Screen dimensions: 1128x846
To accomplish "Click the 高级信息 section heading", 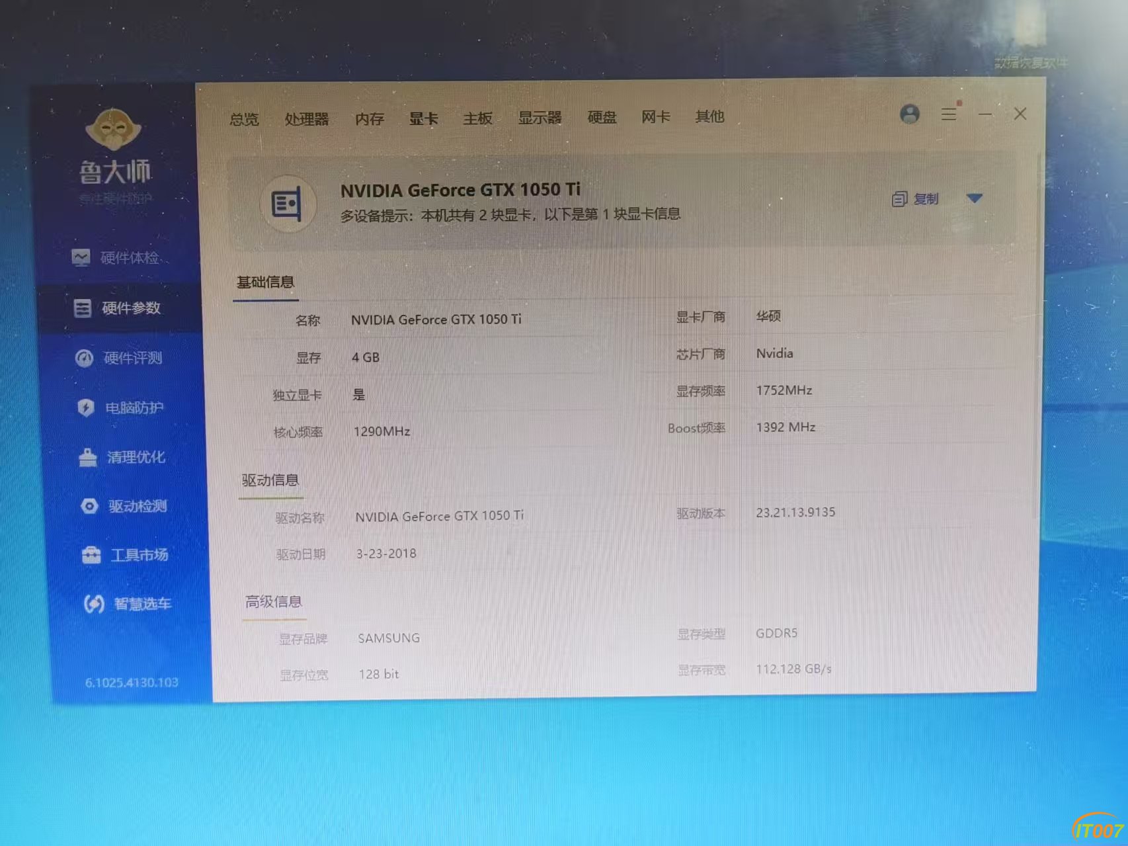I will [274, 602].
